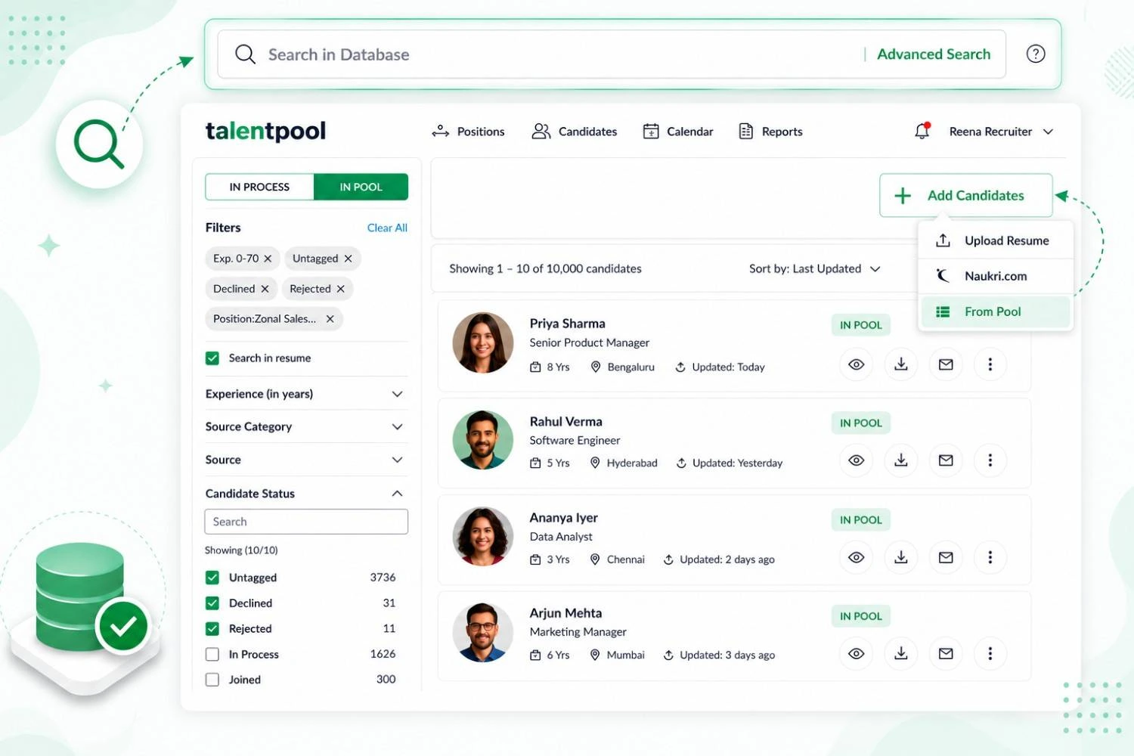Click Untagged count 3736
Image resolution: width=1134 pixels, height=756 pixels.
tap(383, 578)
